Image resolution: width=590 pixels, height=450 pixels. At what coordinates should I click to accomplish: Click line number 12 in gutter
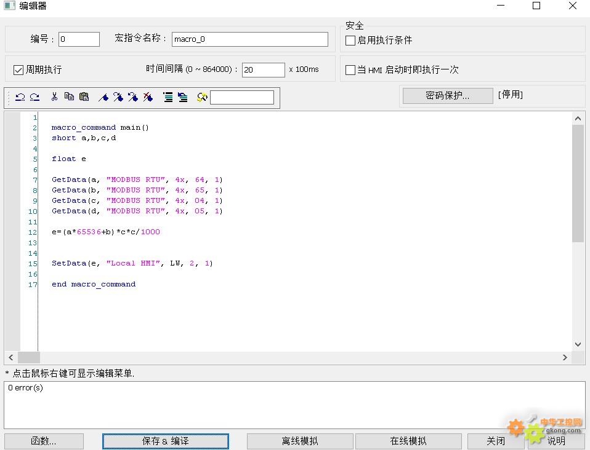pos(33,232)
